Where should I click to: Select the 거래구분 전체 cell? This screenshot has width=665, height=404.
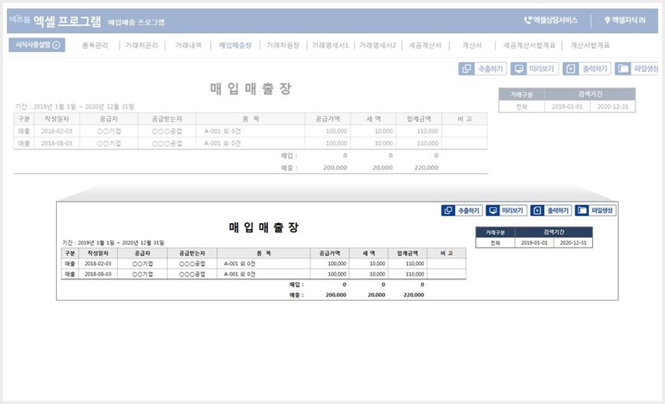[x=522, y=107]
